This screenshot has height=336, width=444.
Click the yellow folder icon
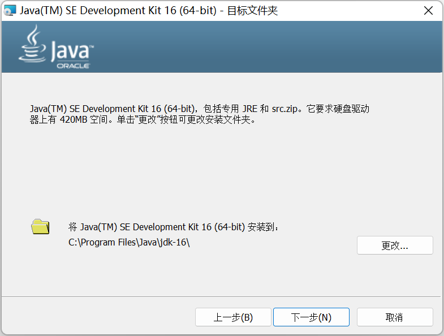click(40, 226)
